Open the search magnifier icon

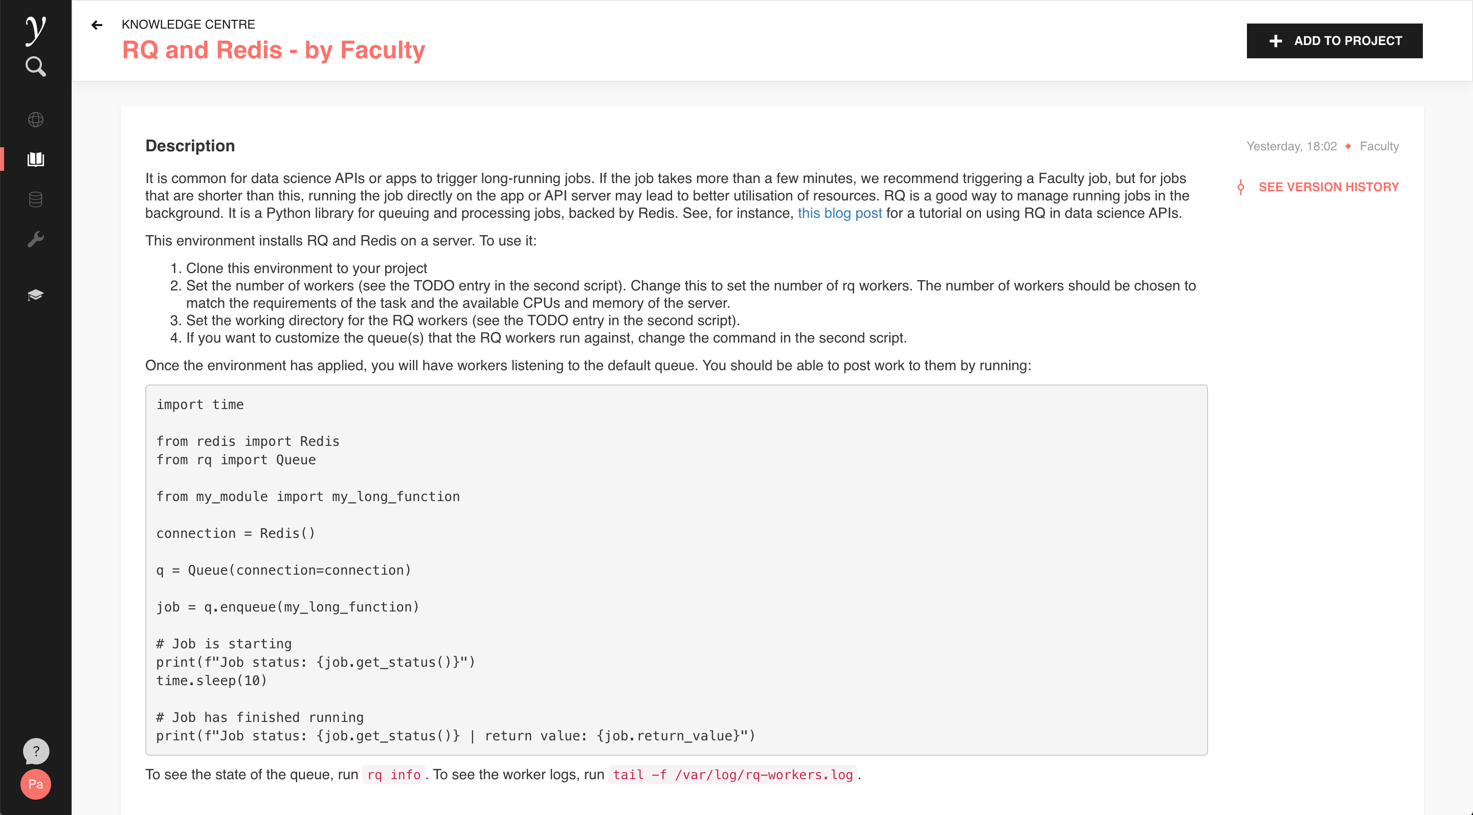pyautogui.click(x=35, y=66)
